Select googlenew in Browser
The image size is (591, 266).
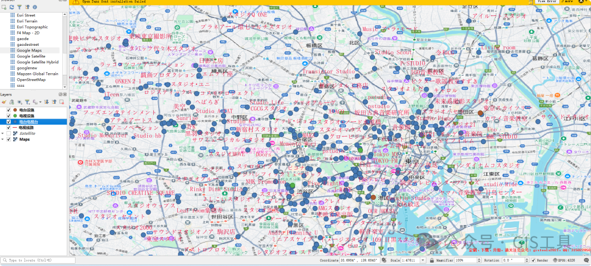point(27,68)
